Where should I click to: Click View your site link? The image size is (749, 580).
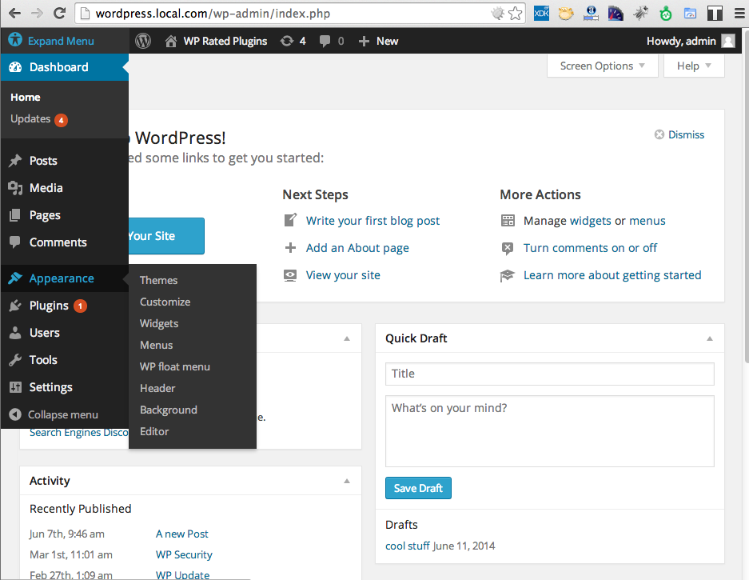pos(343,275)
